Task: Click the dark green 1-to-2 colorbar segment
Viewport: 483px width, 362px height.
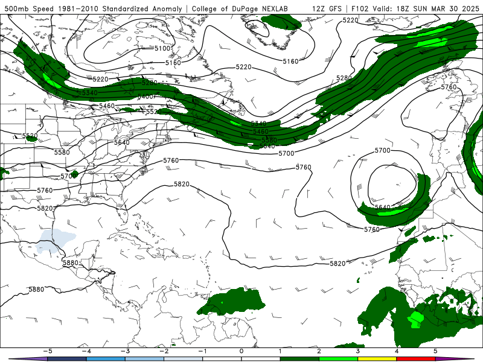Action: [299, 359]
